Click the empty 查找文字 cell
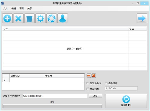The height and width of the screenshot is (111, 150). [x=27, y=80]
